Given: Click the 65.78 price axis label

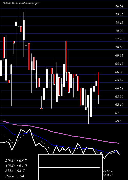Looking at the screenshot, I should pos(119,80).
